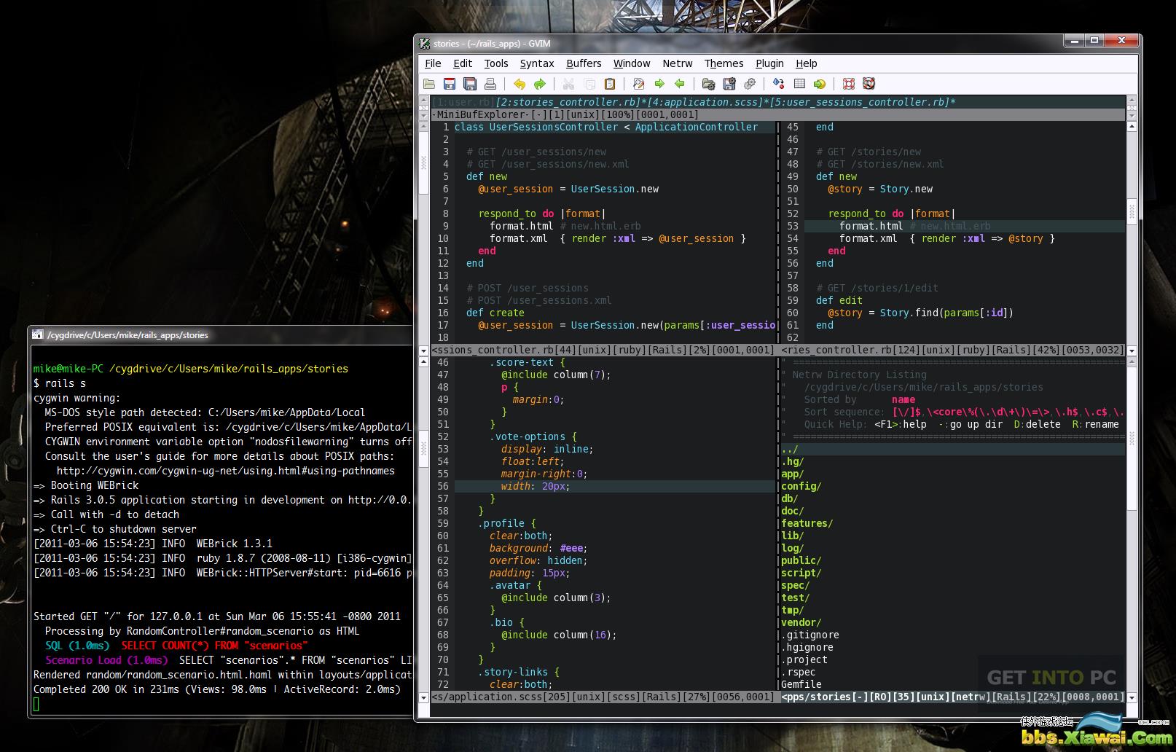Open the Buffers menu
Viewport: 1176px width, 752px height.
click(x=584, y=63)
